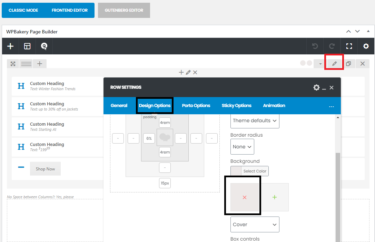Click the Undo arrow icon
The image size is (375, 242).
click(x=315, y=46)
